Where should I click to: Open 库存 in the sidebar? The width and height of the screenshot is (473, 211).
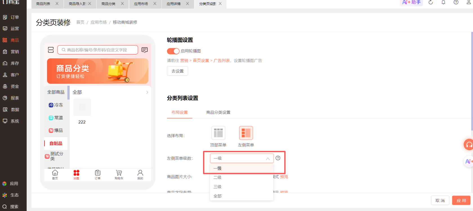11,63
